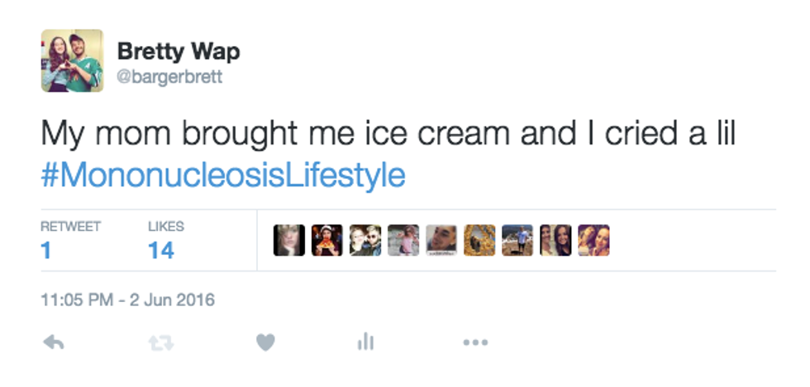View the 14 likes count
Screen dimensions: 810x387
click(161, 250)
